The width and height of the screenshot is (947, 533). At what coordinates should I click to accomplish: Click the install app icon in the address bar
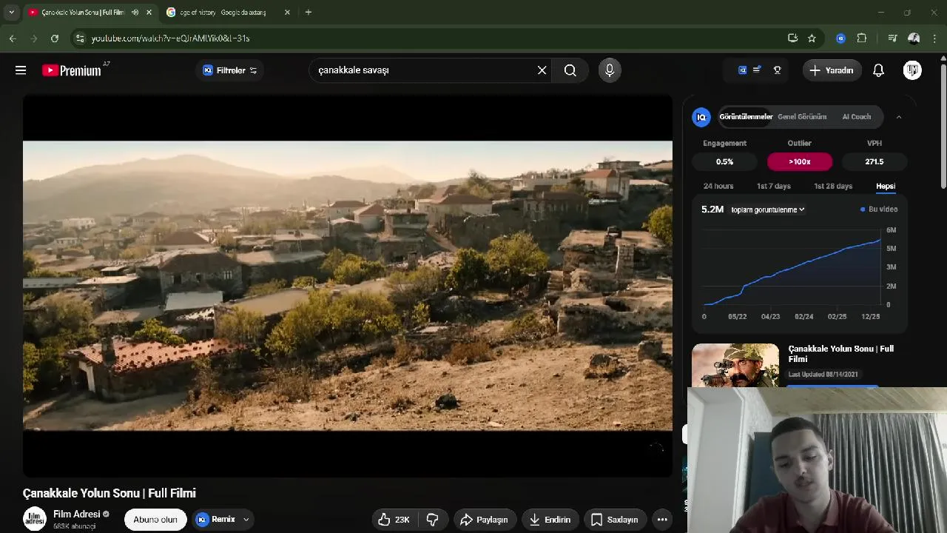click(x=792, y=38)
